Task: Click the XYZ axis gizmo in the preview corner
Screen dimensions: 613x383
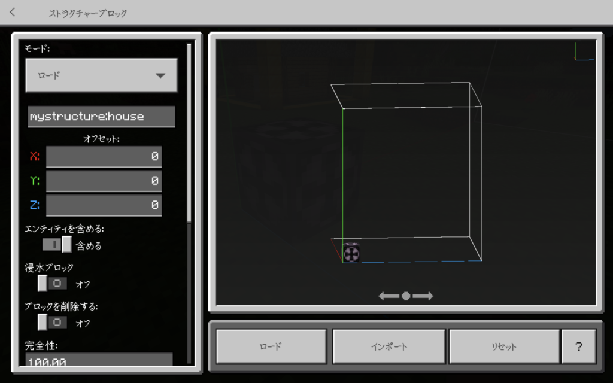Action: 583,52
